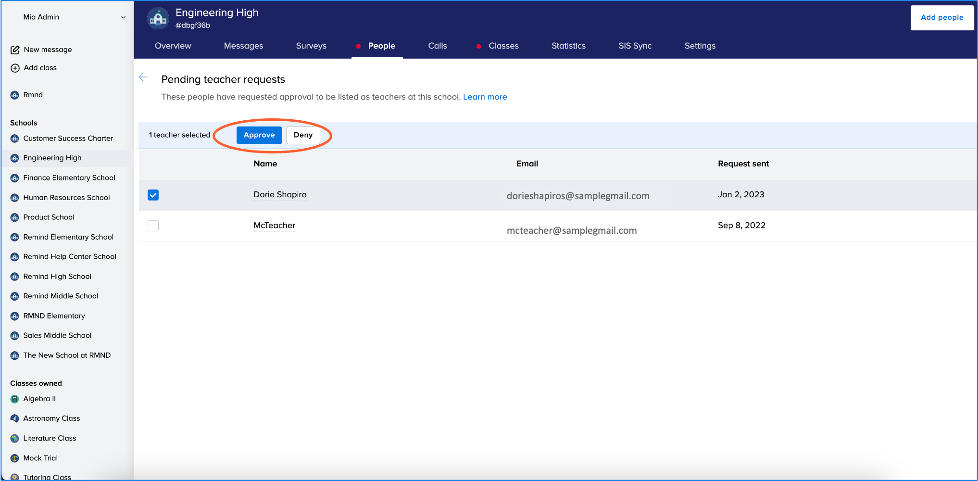978x481 pixels.
Task: Open the Statistics tab
Action: [568, 46]
